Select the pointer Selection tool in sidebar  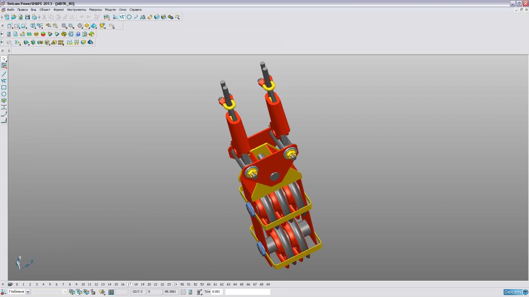click(4, 59)
